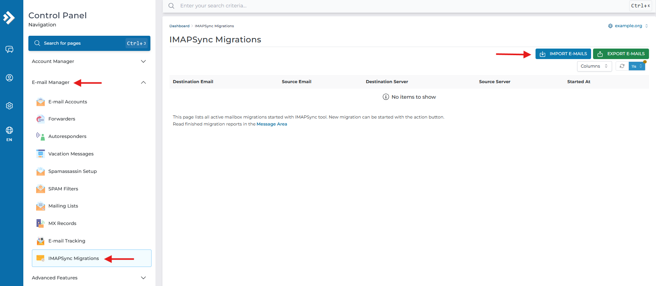Open the Columns dropdown
The height and width of the screenshot is (286, 656).
(594, 66)
